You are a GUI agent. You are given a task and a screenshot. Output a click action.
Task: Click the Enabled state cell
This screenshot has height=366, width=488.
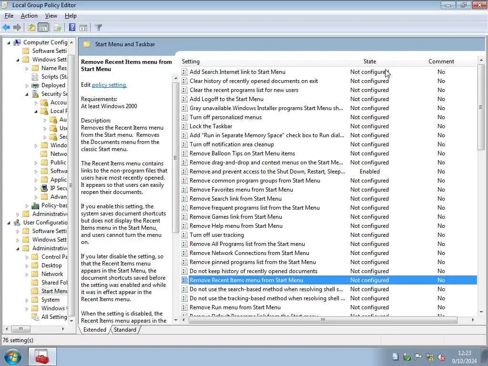(x=369, y=172)
